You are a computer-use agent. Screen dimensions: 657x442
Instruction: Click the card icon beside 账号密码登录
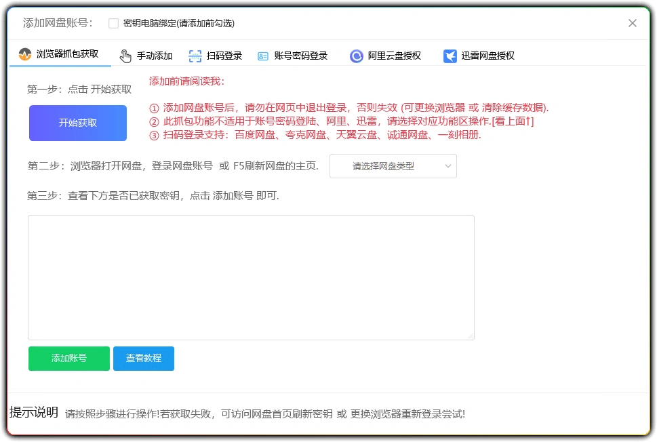point(262,56)
